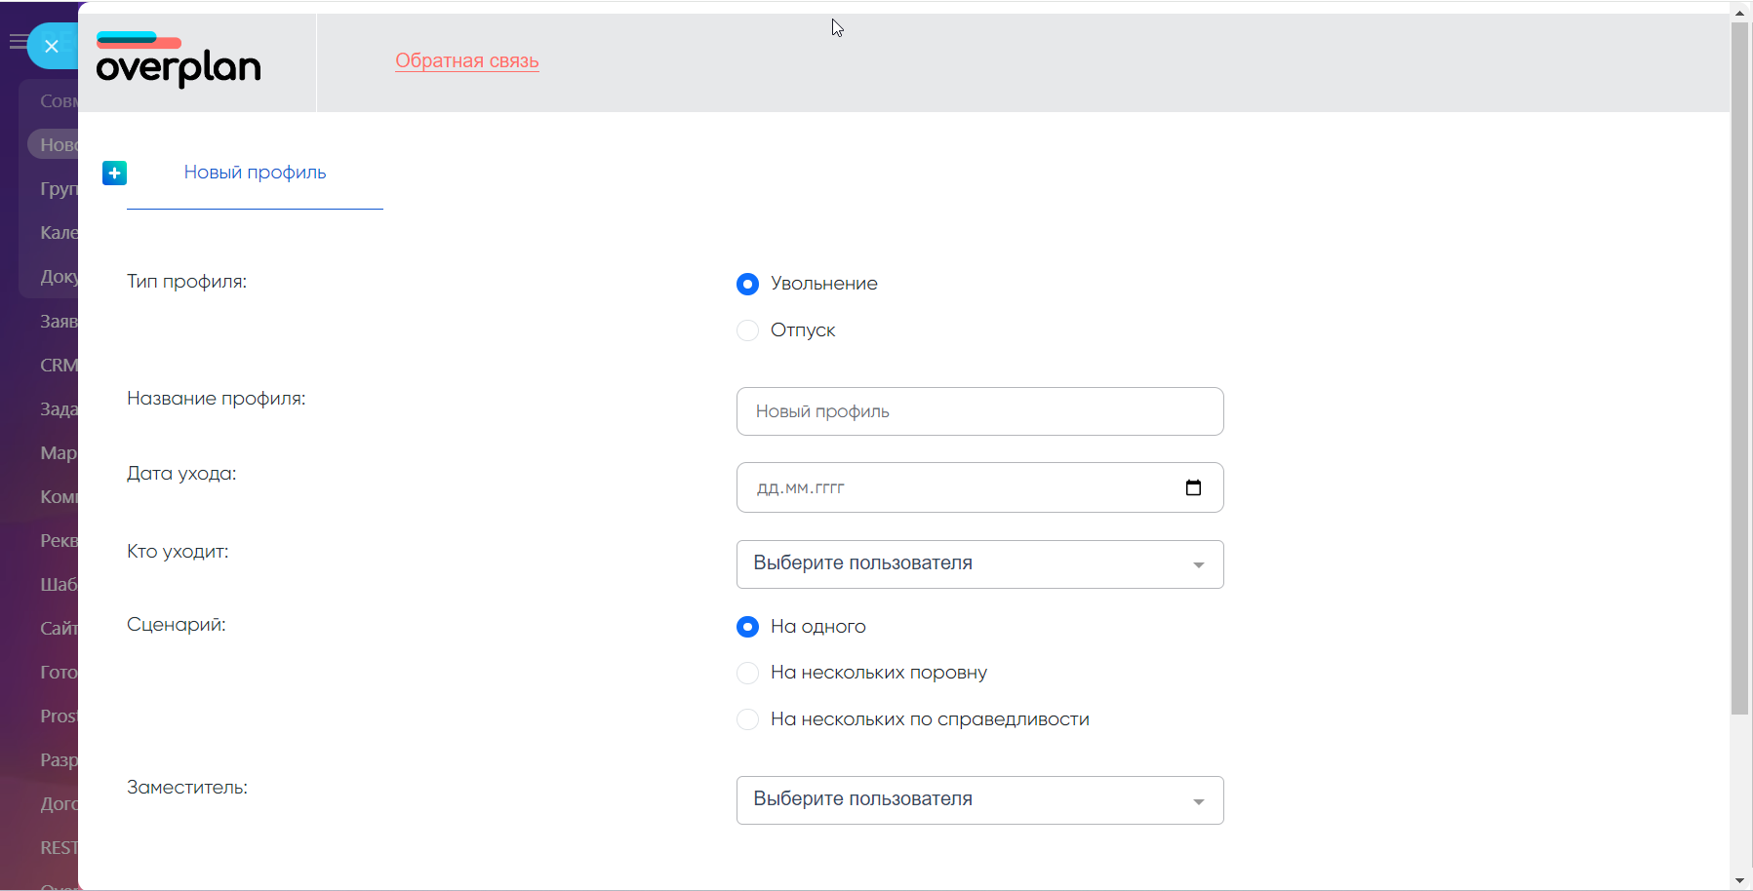The width and height of the screenshot is (1753, 891).
Task: Choose the На одного scenario
Action: pyautogui.click(x=747, y=627)
